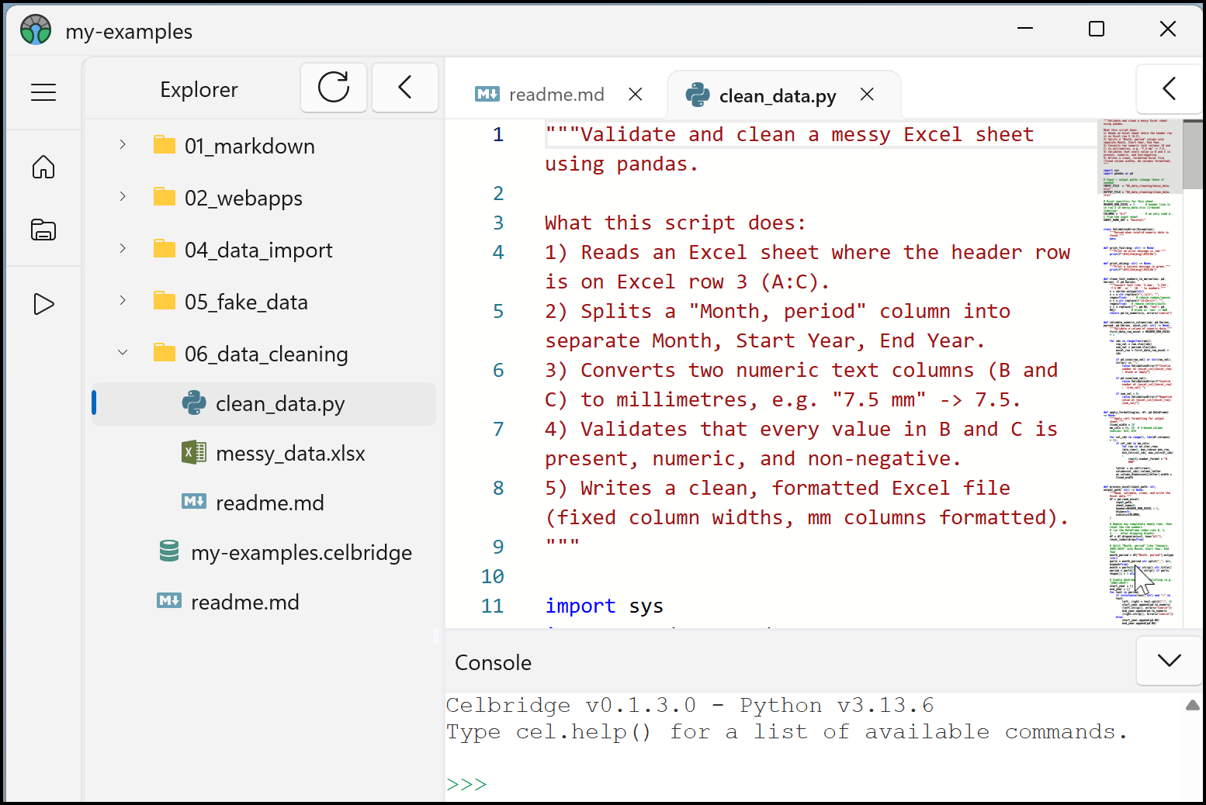
Task: Close the readme.md tab
Action: 636,94
